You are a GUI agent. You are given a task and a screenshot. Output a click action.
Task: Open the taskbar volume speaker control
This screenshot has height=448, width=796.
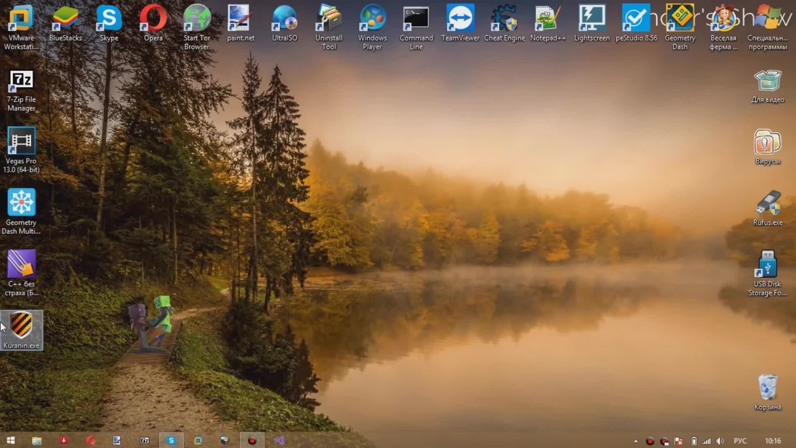(x=720, y=441)
